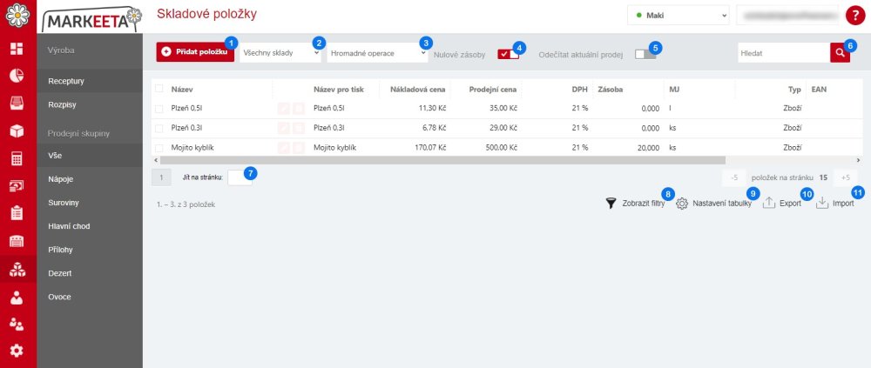Click the 170,07 Kč cost cell
871x368 pixels.
click(x=429, y=148)
